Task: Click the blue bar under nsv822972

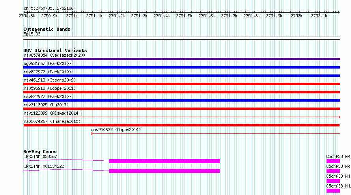Action: 181,76
